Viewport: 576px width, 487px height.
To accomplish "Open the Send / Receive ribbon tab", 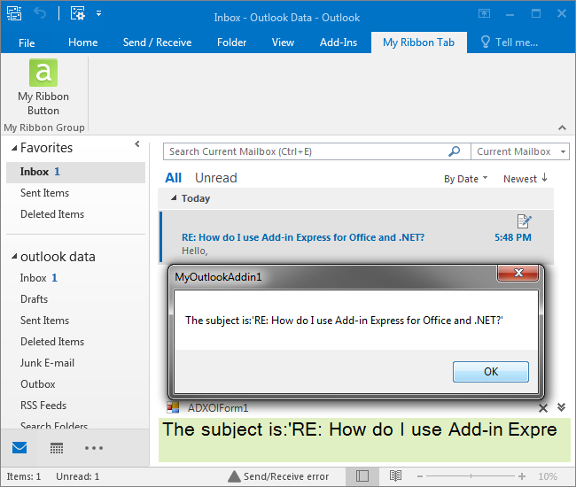I will click(x=157, y=43).
